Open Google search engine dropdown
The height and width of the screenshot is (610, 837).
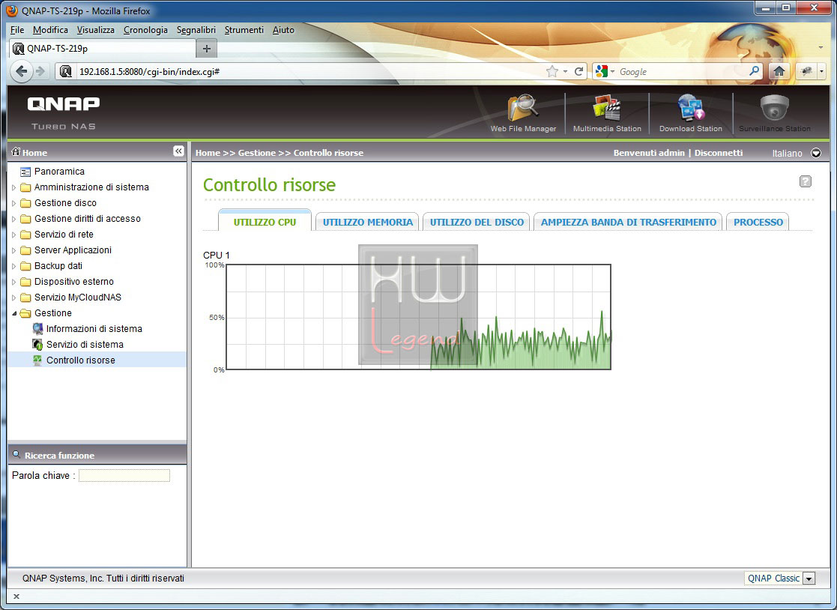[x=612, y=71]
